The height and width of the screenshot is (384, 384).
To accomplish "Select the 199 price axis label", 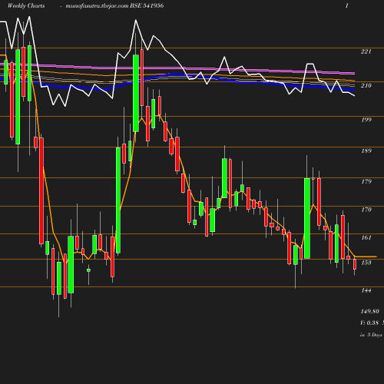I will (366, 120).
